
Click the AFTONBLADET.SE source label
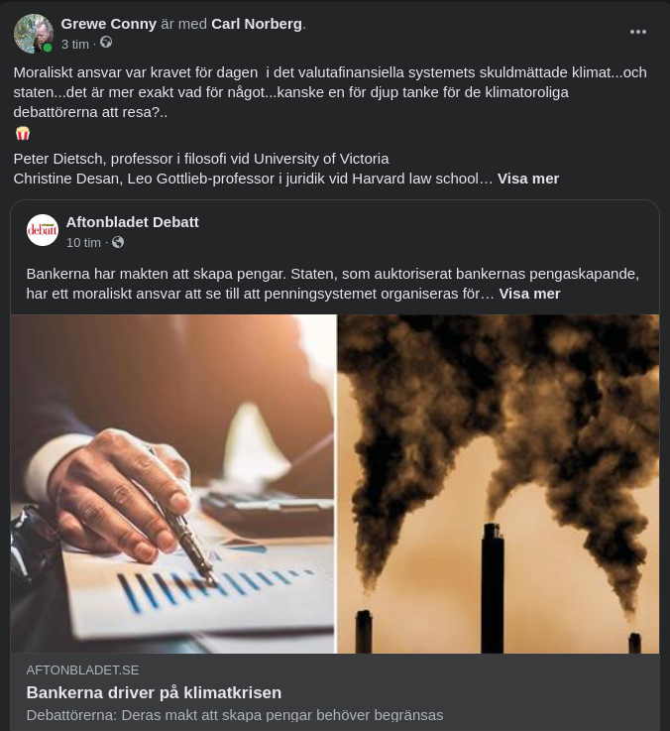point(82,670)
